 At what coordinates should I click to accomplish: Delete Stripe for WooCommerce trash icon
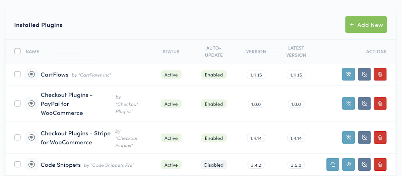point(380,138)
